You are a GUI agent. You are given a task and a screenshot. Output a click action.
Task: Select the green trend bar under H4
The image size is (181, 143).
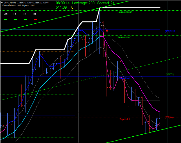click(x=25, y=20)
